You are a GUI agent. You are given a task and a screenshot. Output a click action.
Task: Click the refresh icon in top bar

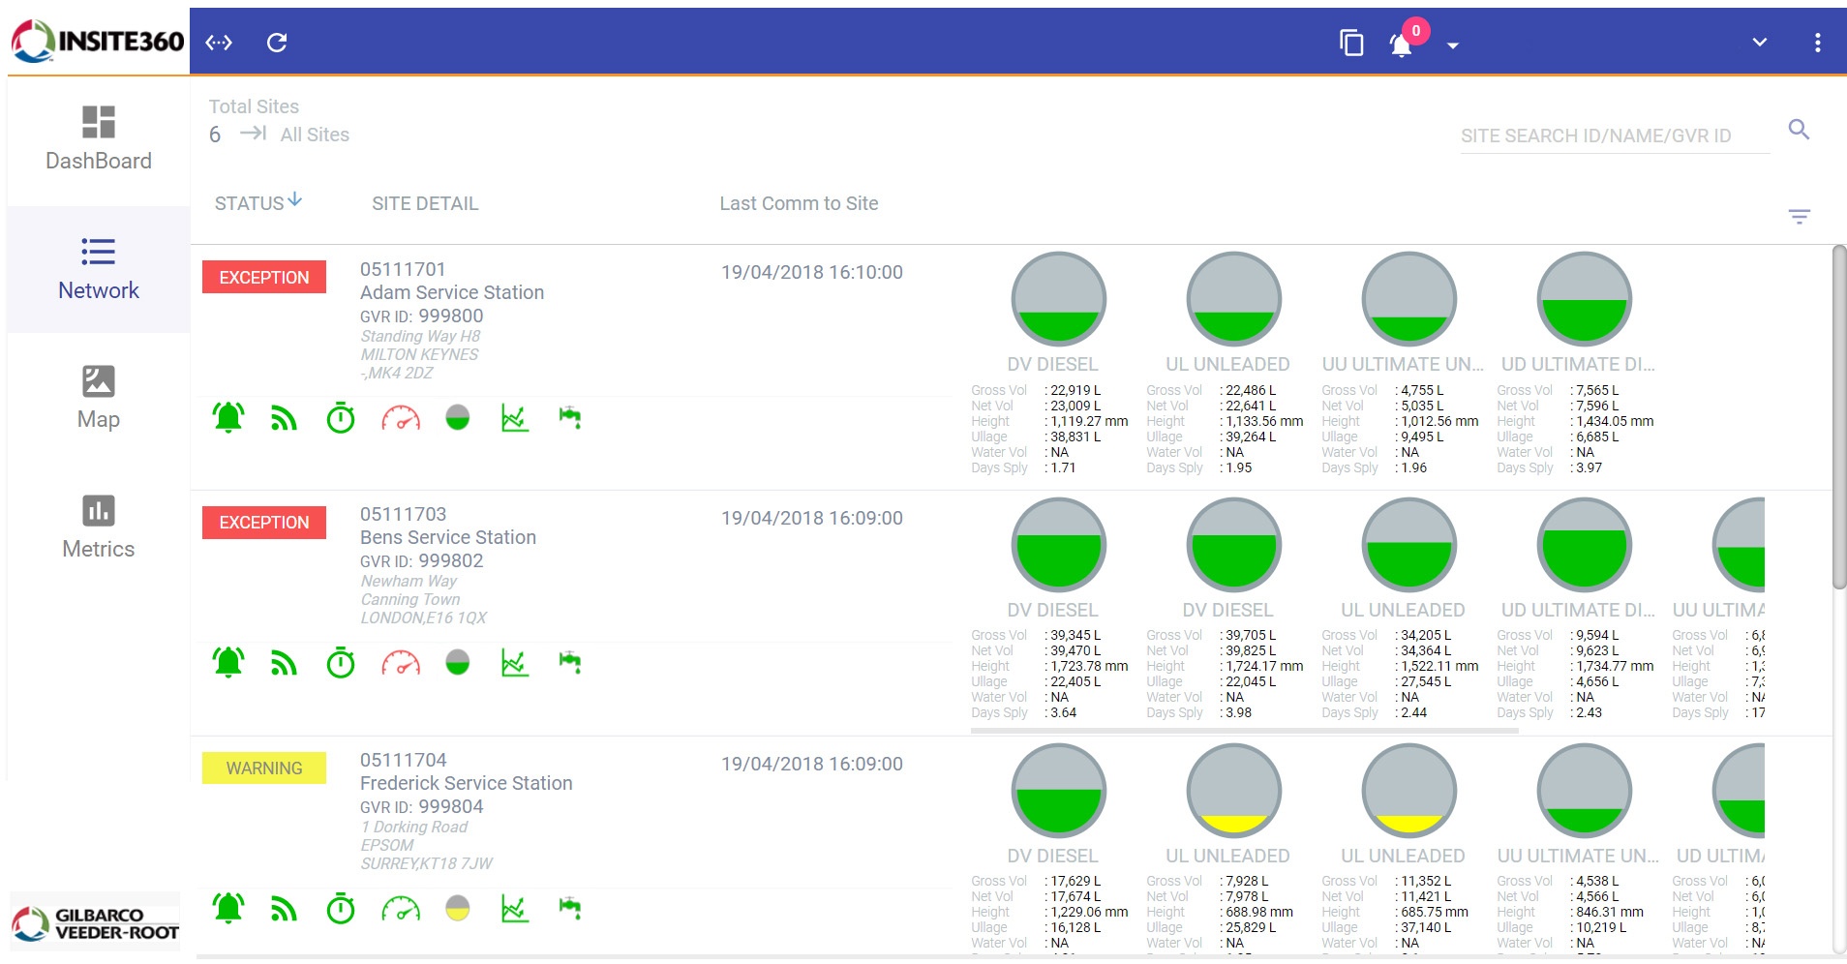point(277,43)
